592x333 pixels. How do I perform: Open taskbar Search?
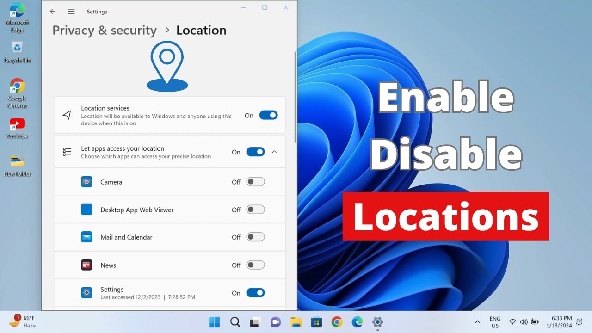pyautogui.click(x=235, y=322)
